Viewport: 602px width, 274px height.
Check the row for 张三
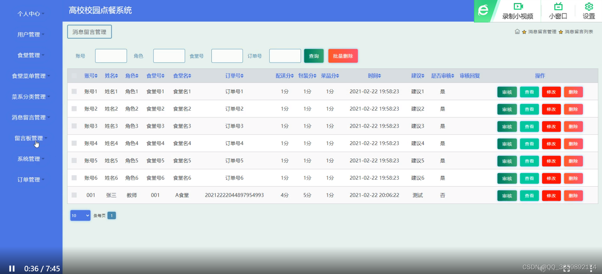coord(74,195)
